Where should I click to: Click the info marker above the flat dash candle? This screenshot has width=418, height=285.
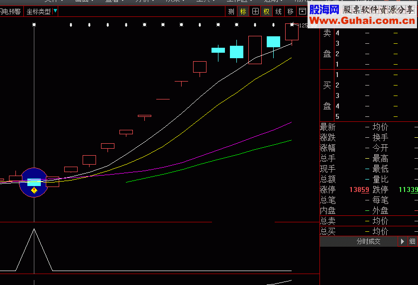[x=163, y=25]
